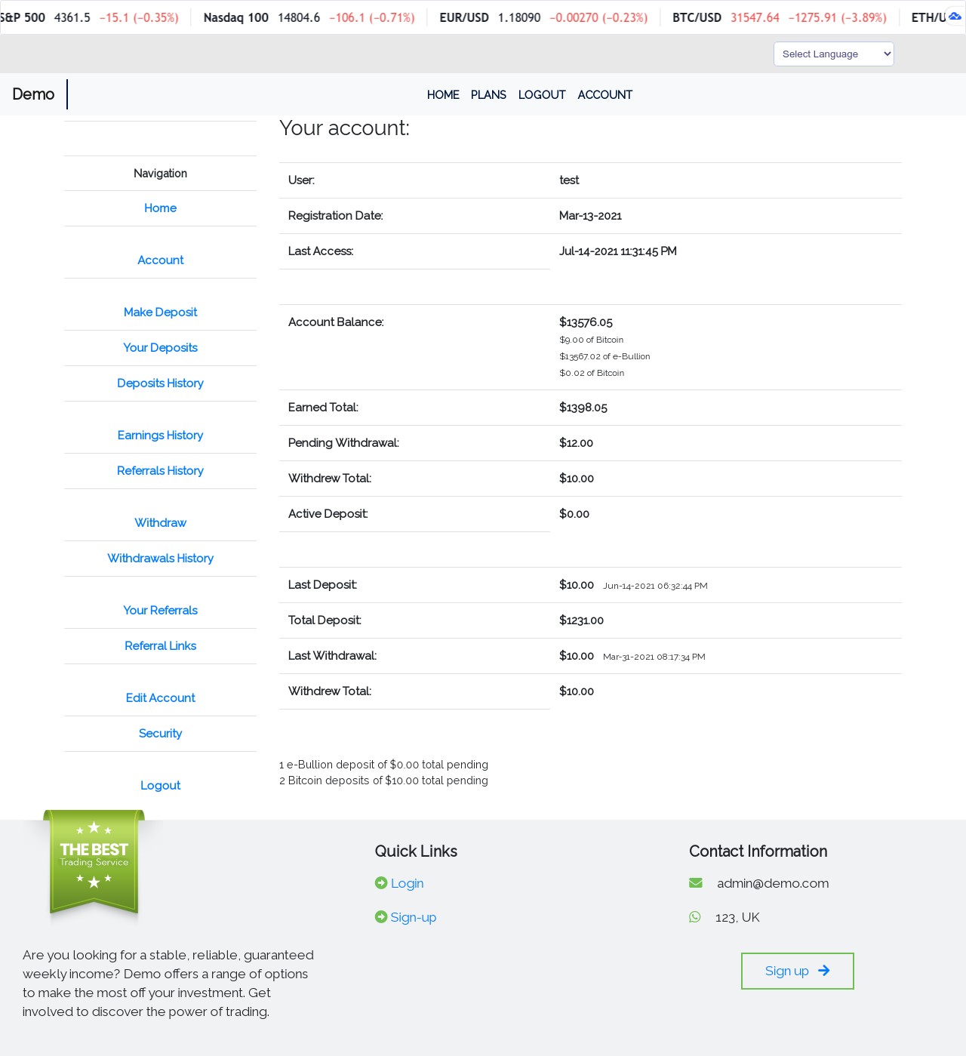966x1056 pixels.
Task: Click The Best Trading Service ribbon badge
Action: click(x=94, y=862)
